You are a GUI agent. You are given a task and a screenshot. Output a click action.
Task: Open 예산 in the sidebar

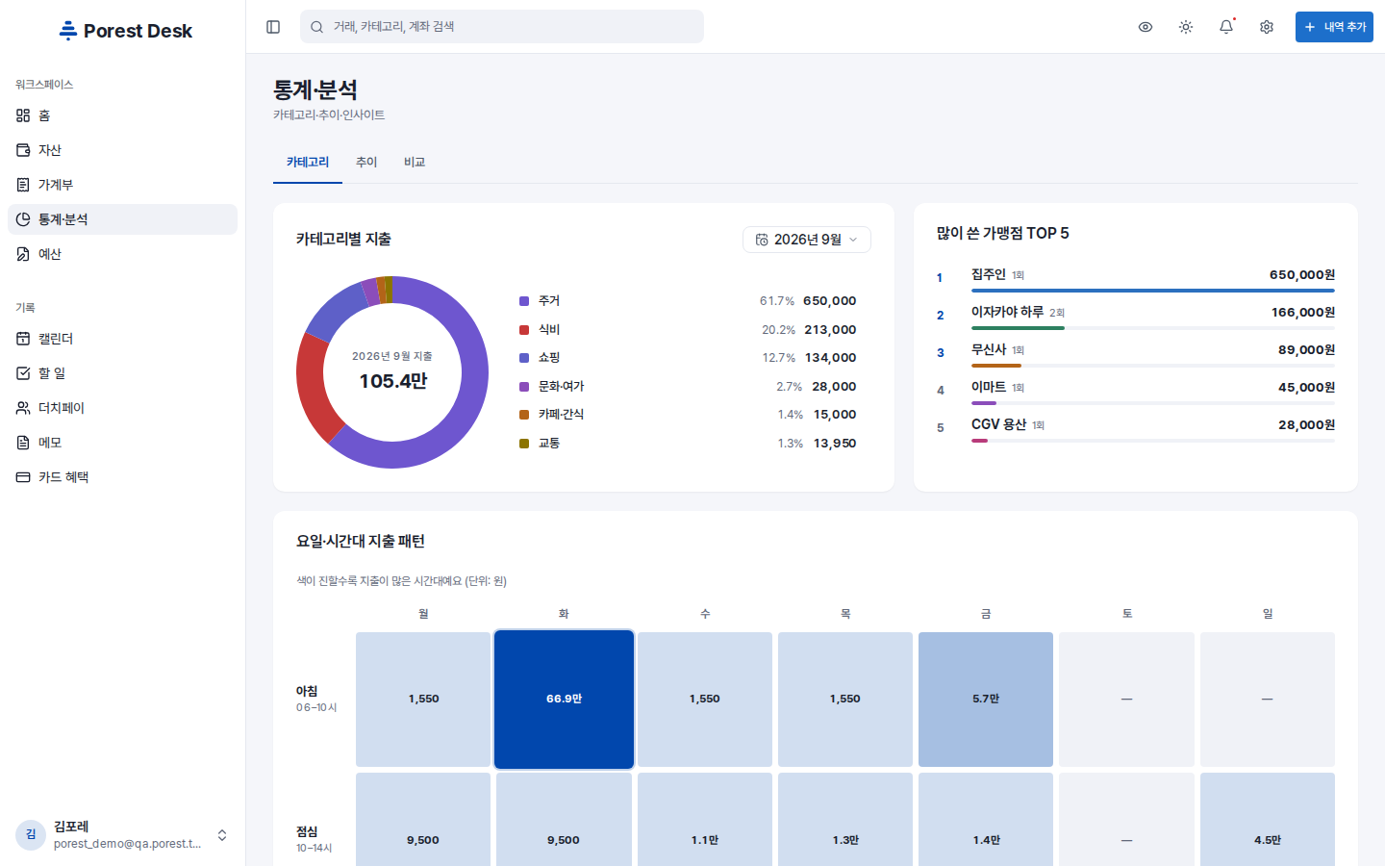point(122,254)
